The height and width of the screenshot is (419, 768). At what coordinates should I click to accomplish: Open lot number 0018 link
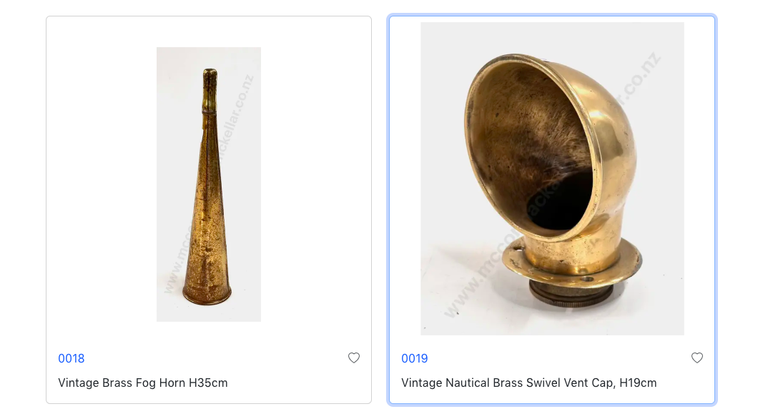[72, 359]
